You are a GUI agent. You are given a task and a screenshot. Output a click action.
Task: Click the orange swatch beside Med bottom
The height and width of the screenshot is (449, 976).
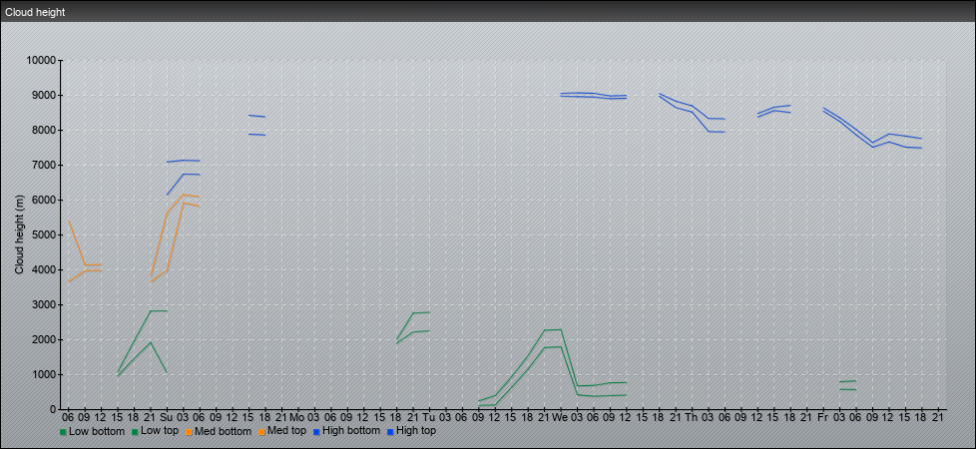click(x=188, y=431)
